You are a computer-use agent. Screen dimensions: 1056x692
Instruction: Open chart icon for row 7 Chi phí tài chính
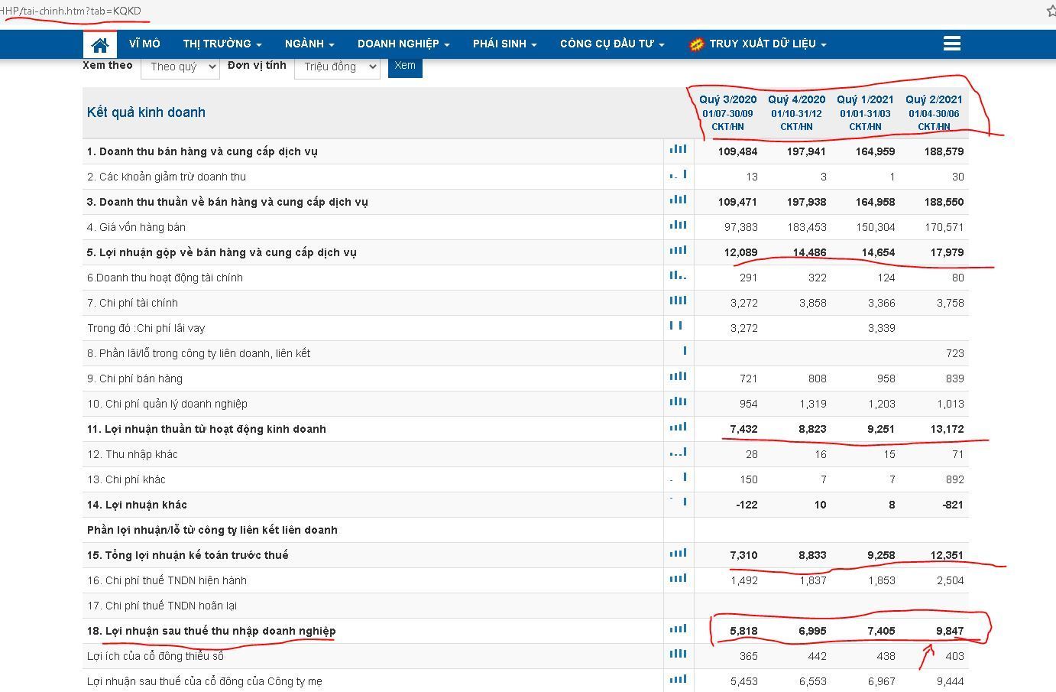(x=678, y=301)
